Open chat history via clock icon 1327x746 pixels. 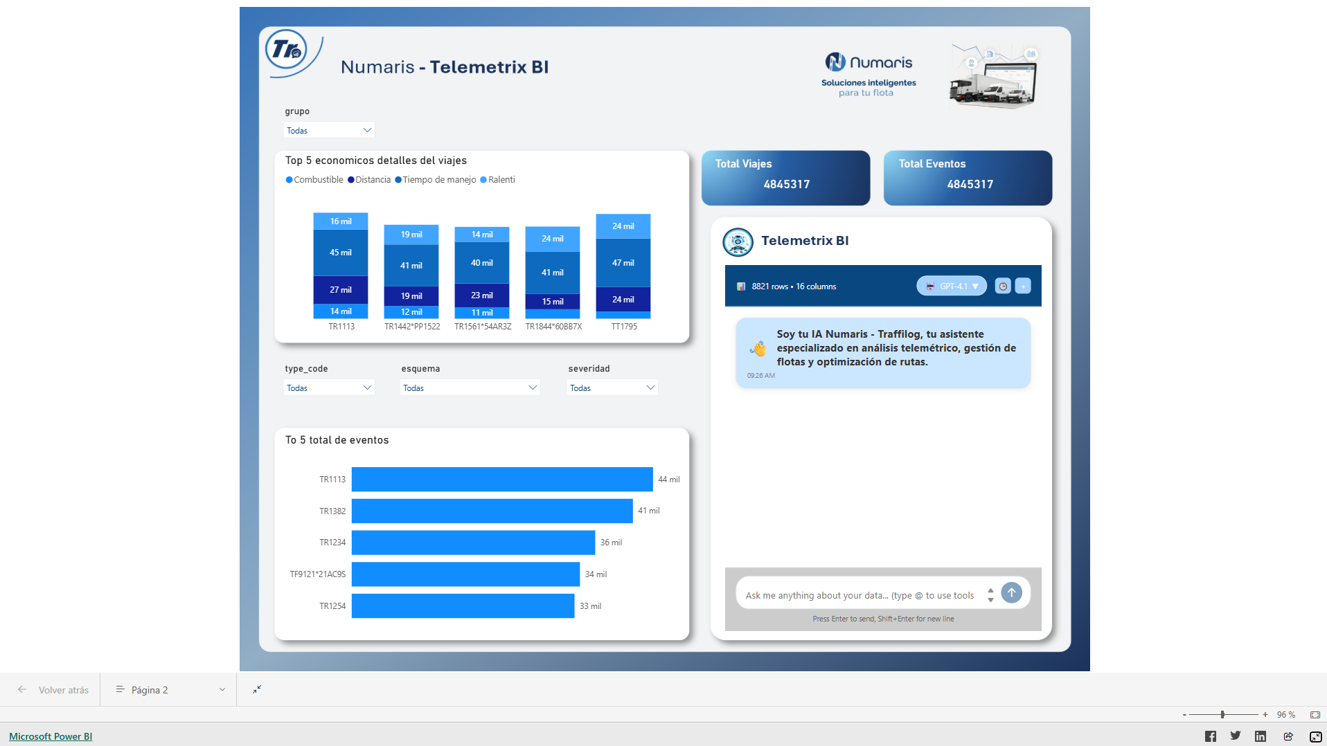[x=1003, y=286]
